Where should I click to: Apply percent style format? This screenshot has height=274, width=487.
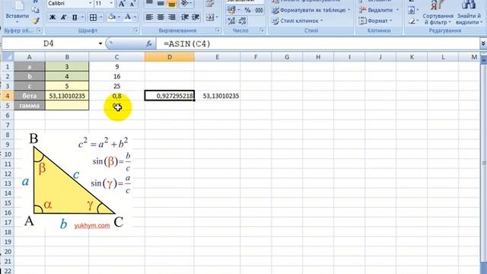247,10
